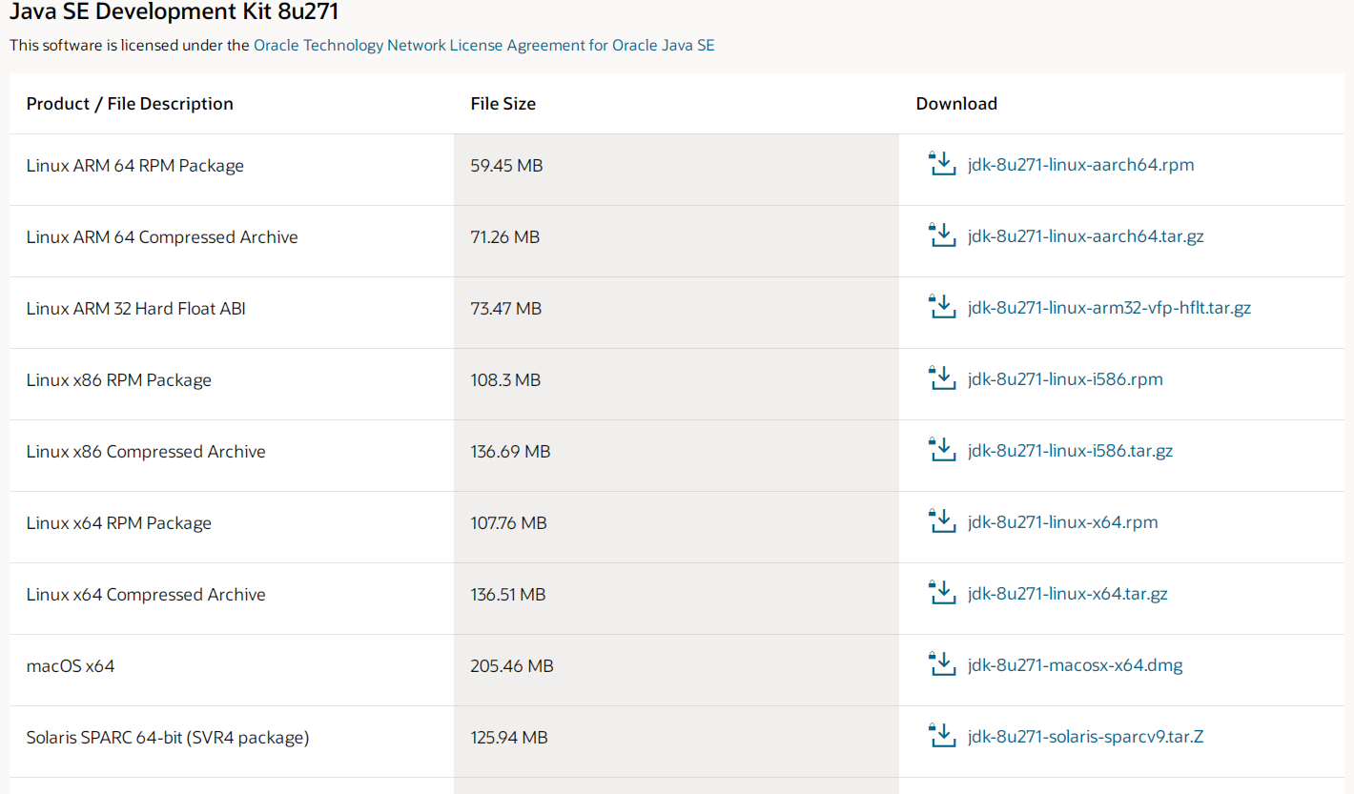1354x794 pixels.
Task: Download jdk-8u271-solaris-sparcv9.tar.Z link
Action: click(x=1085, y=737)
